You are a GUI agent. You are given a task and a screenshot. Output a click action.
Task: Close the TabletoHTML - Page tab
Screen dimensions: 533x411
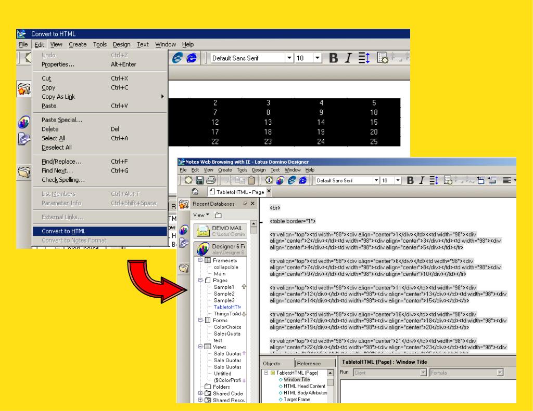click(x=269, y=191)
